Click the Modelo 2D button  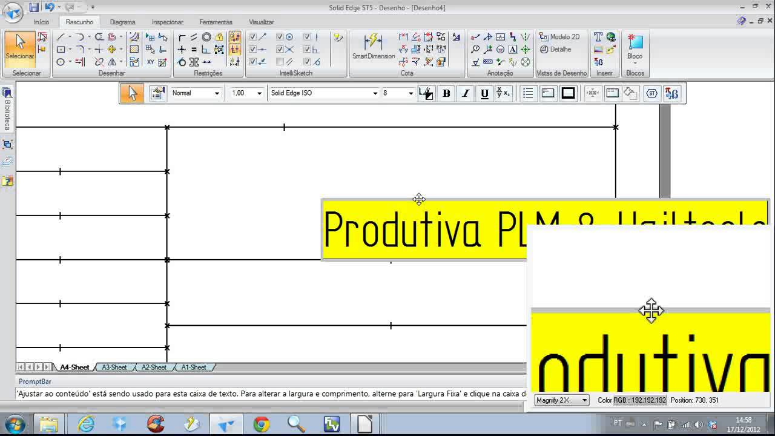[559, 37]
